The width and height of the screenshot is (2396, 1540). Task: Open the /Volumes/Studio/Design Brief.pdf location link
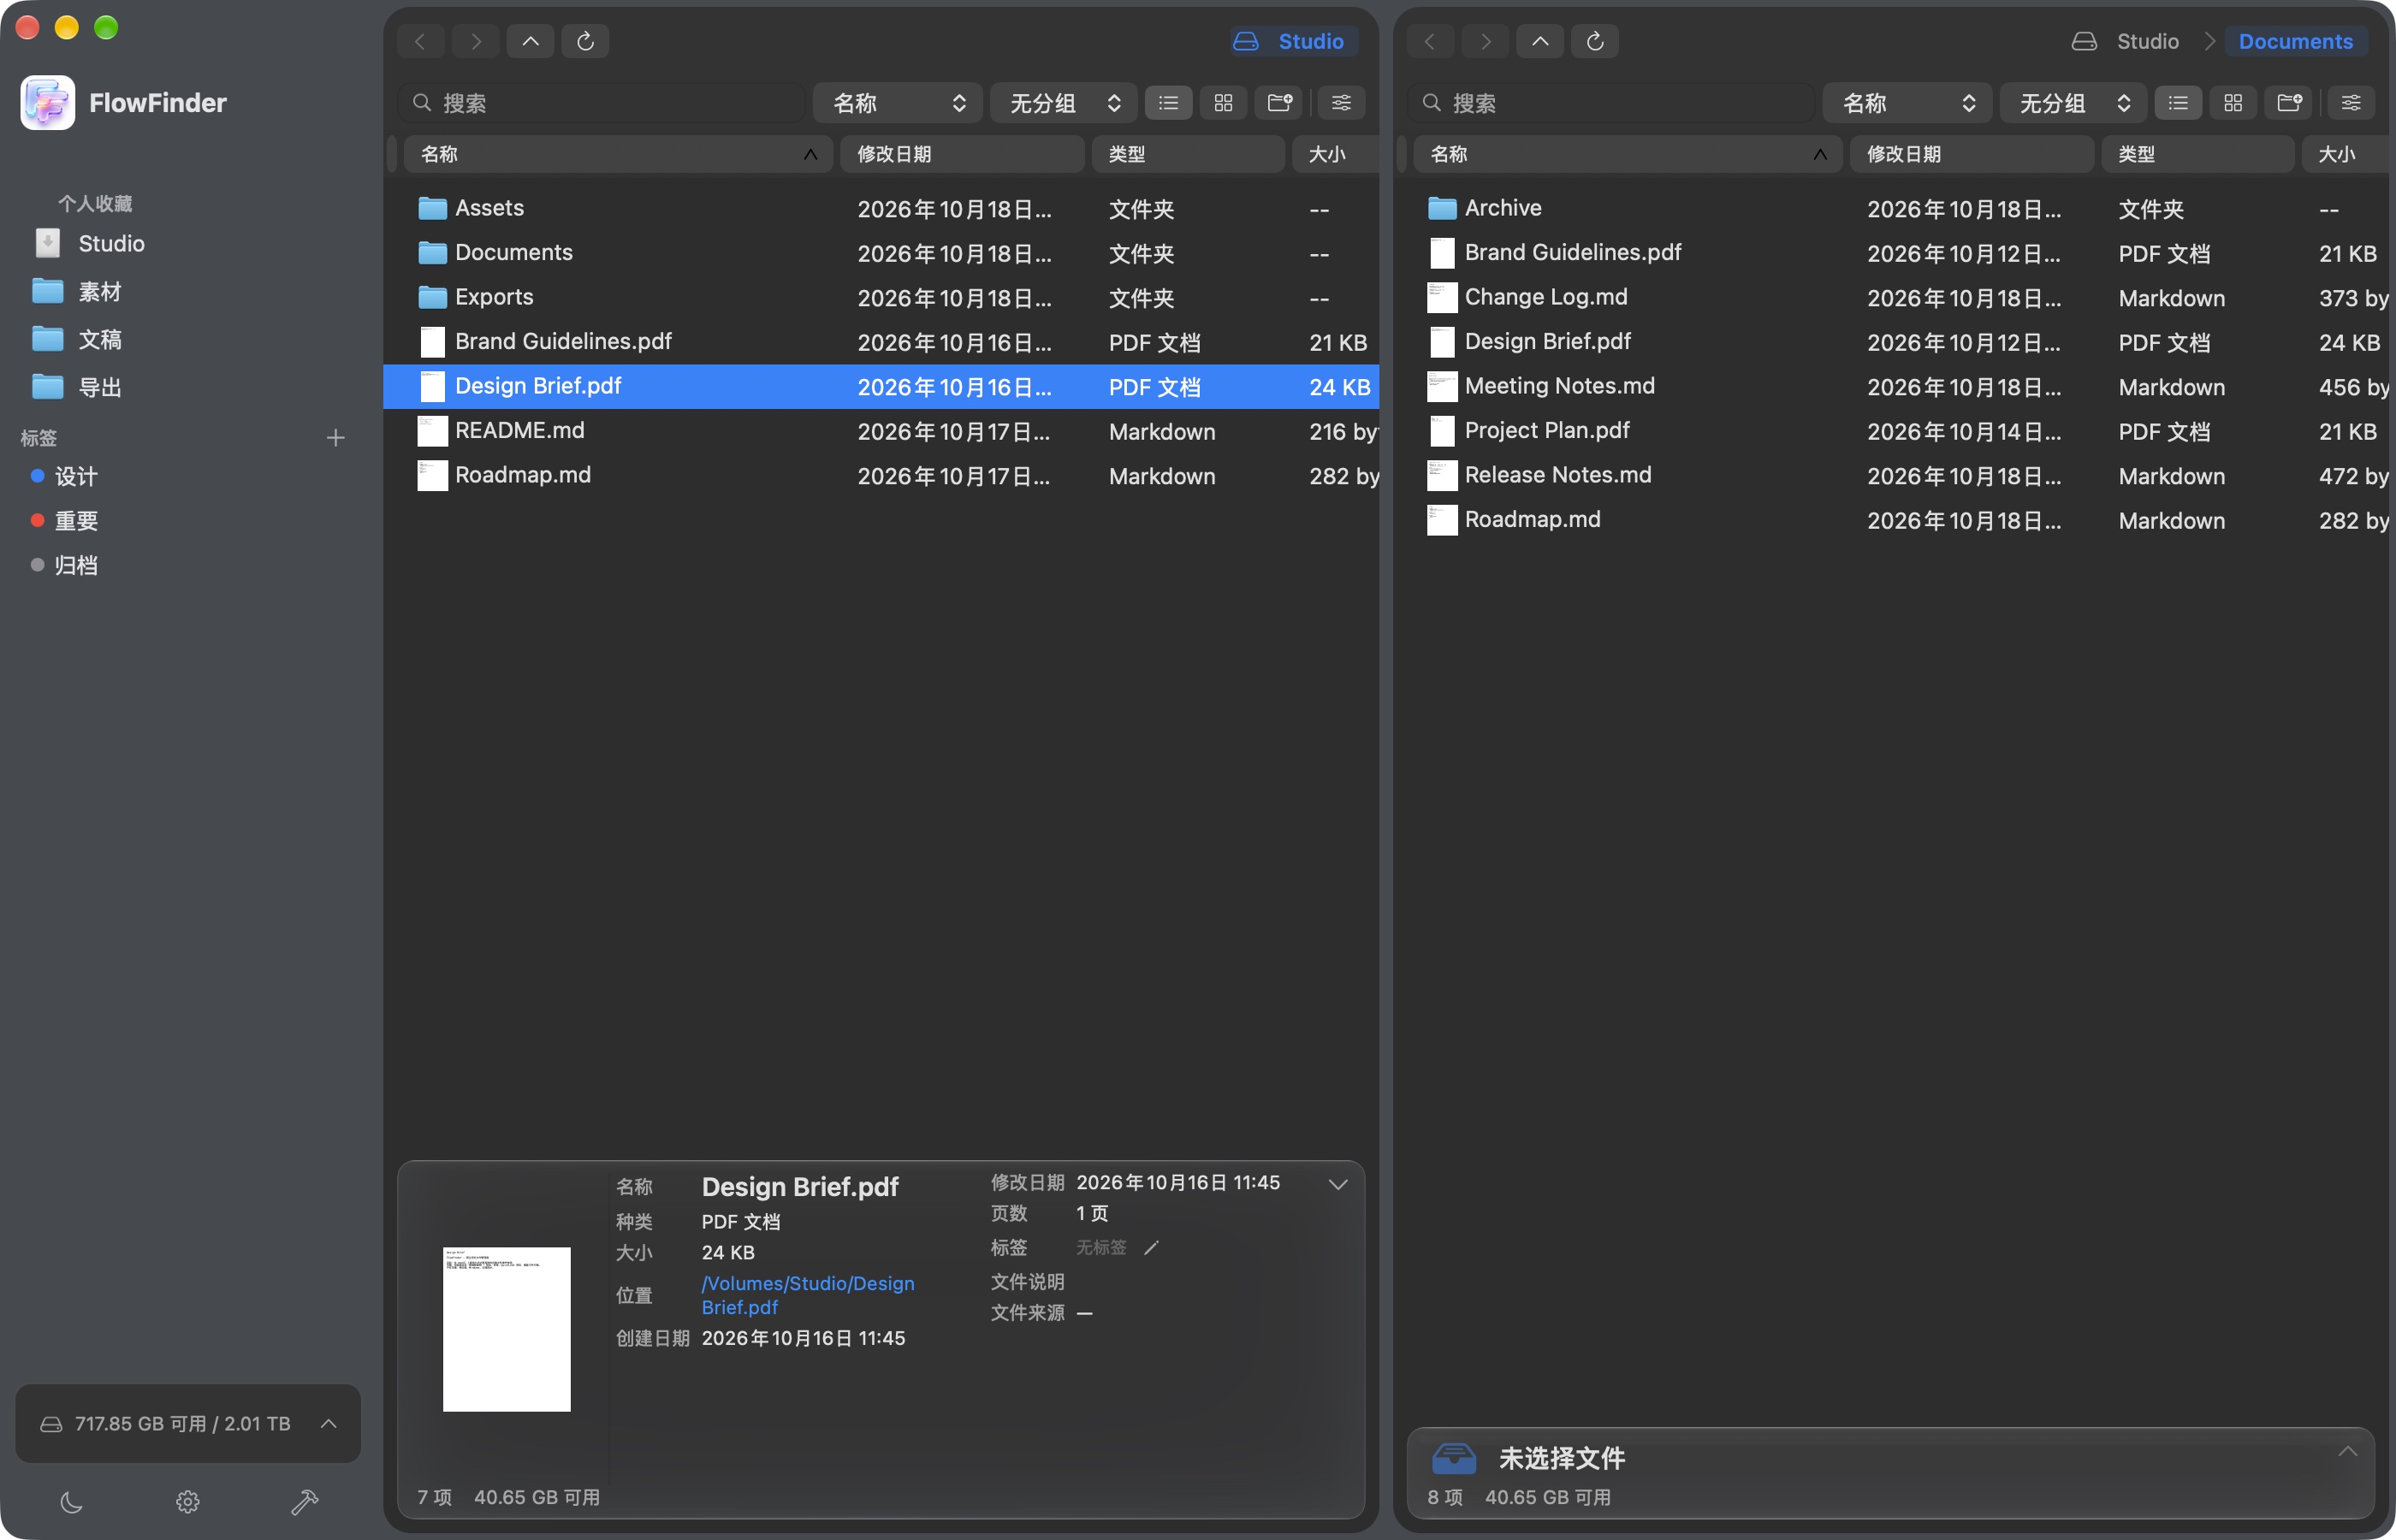[807, 1295]
